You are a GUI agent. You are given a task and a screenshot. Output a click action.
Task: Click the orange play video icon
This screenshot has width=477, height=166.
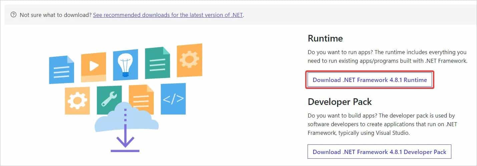[94, 67]
